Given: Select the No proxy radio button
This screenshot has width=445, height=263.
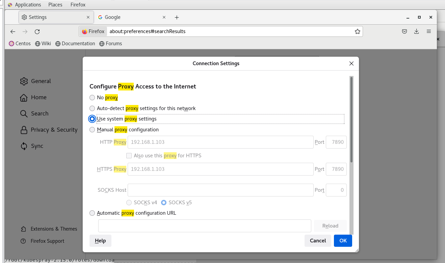Looking at the screenshot, I should 92,98.
